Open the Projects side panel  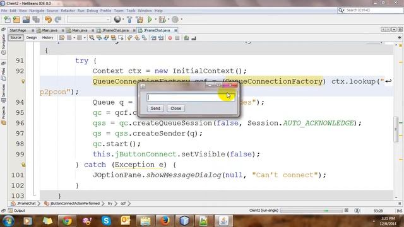click(4, 116)
